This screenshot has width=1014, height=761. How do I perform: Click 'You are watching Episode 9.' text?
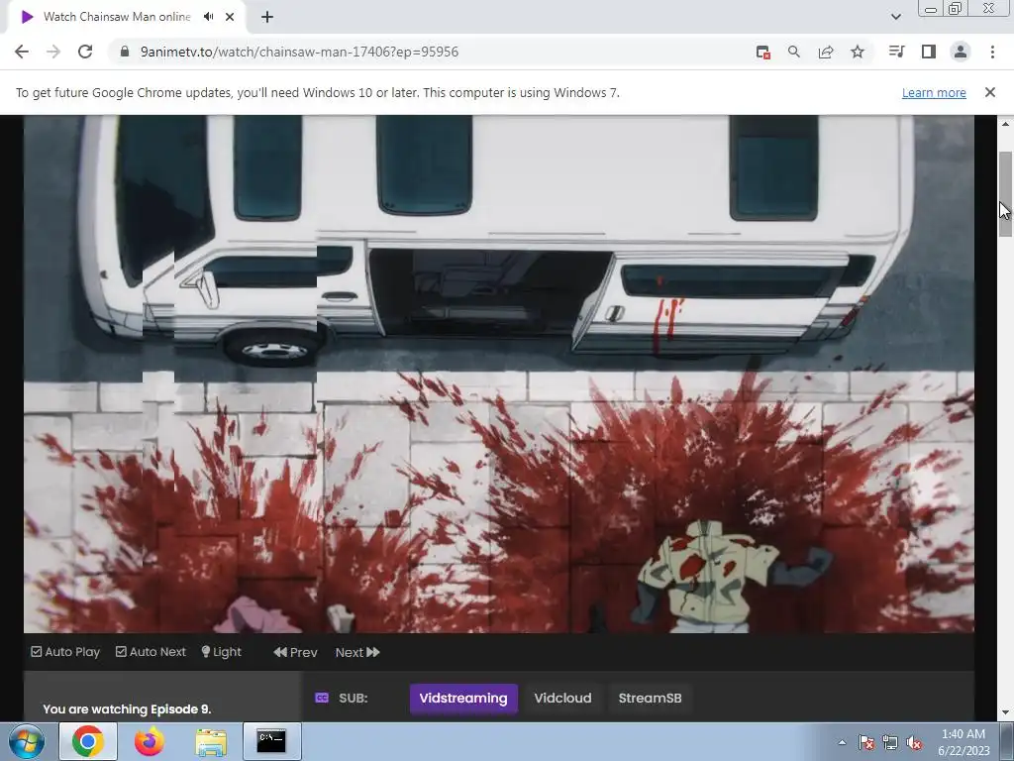click(x=128, y=709)
